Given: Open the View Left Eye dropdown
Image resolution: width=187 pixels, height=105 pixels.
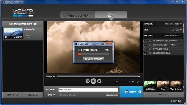Looking at the screenshot, I should pos(176,30).
